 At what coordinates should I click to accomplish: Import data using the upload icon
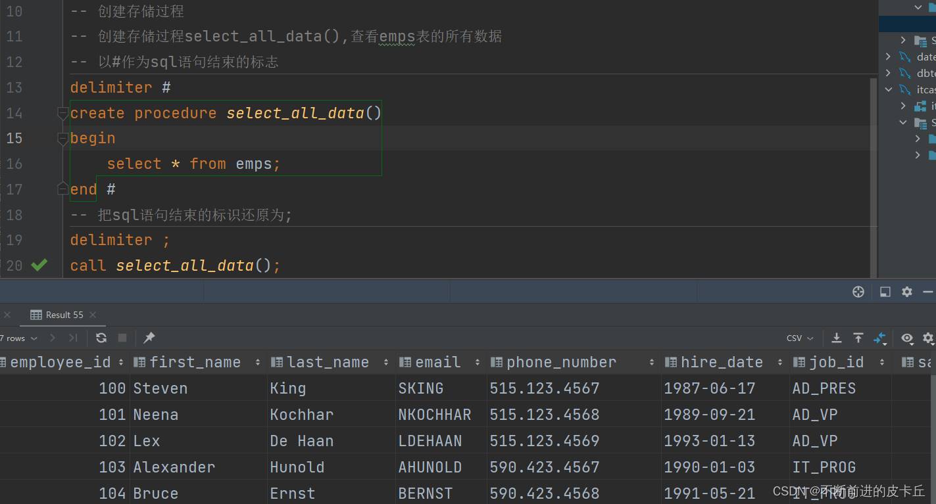[x=858, y=338]
